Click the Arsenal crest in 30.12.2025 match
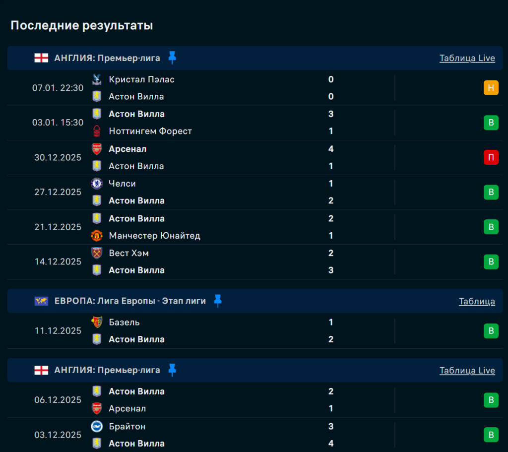Image resolution: width=508 pixels, height=452 pixels. pos(97,149)
